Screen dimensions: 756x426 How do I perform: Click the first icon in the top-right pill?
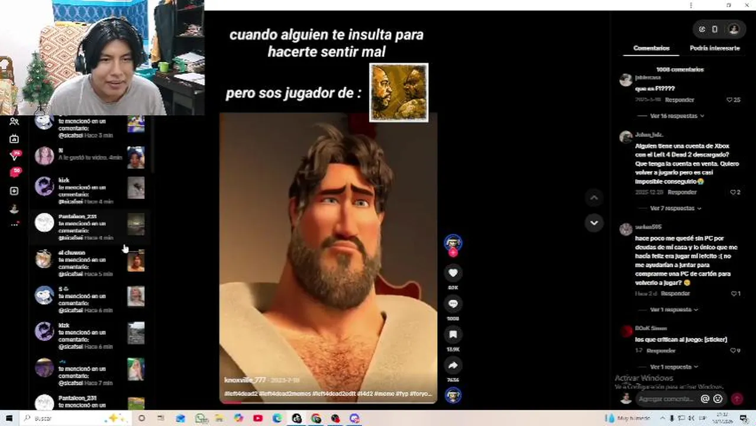[702, 29]
